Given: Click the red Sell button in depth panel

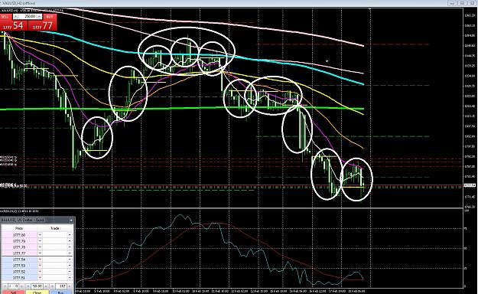Looking at the screenshot, I should pyautogui.click(x=13, y=292).
